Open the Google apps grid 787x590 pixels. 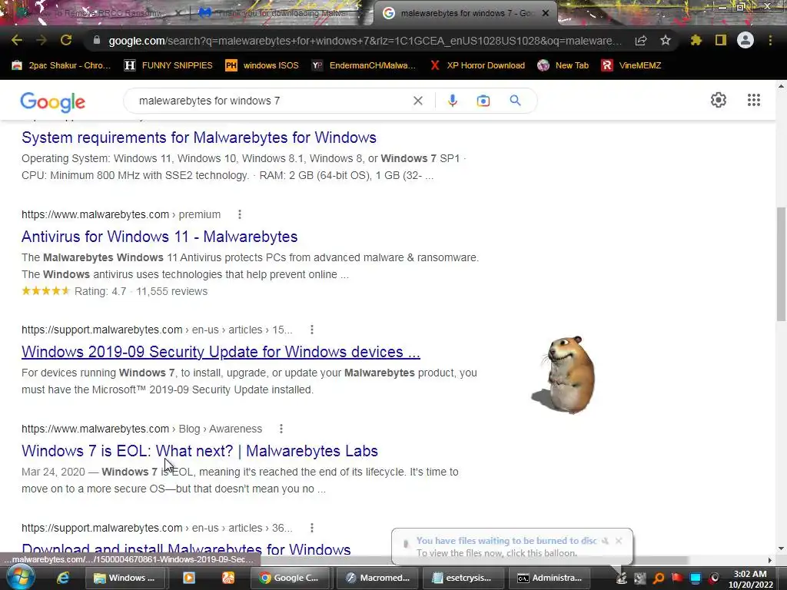pyautogui.click(x=754, y=101)
